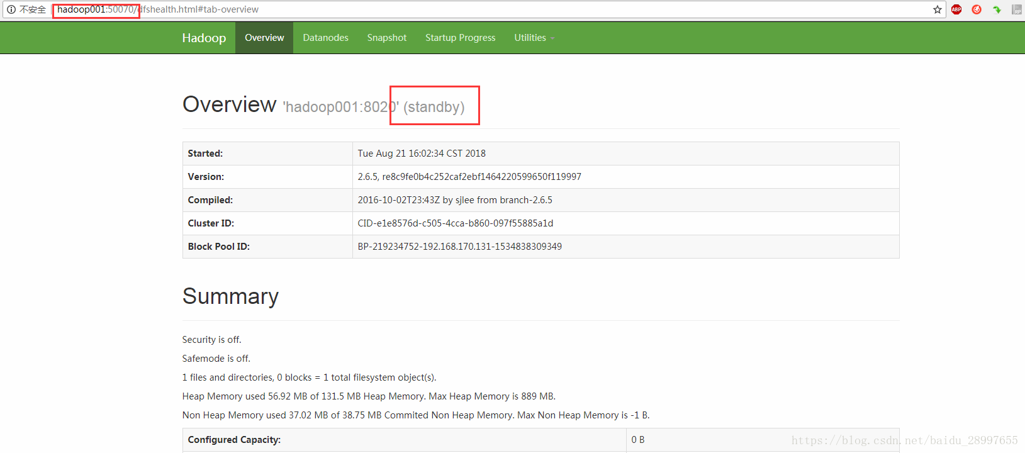Open the Snapshot tab
Viewport: 1025px width, 453px height.
(387, 38)
